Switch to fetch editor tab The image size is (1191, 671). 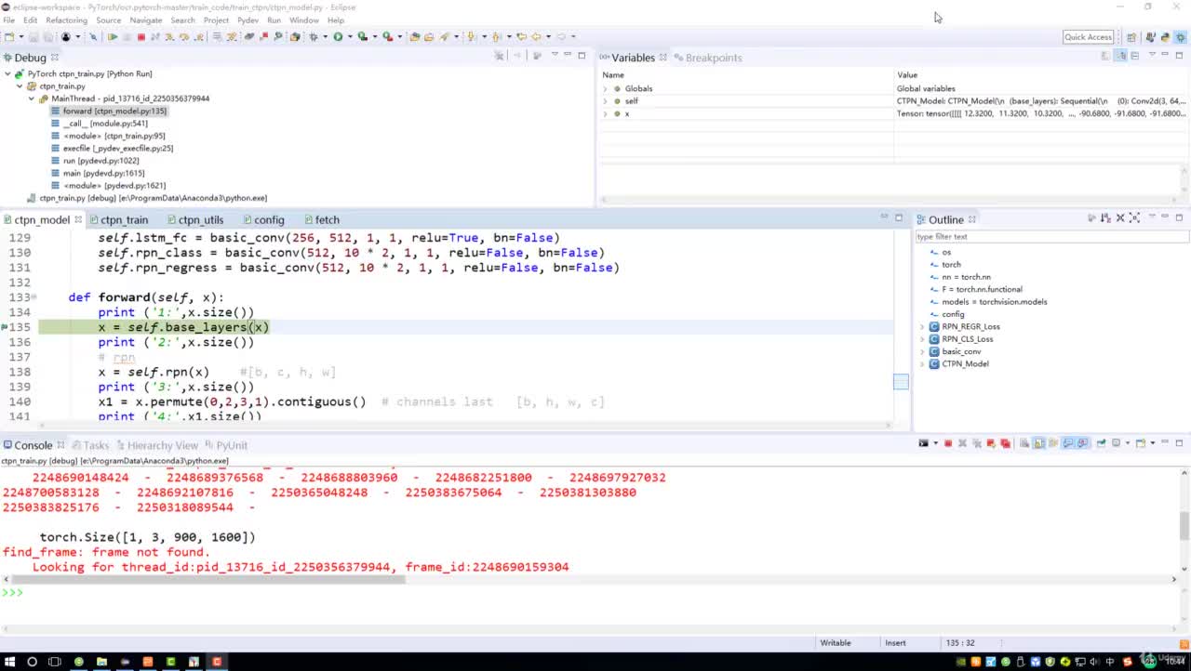pos(327,220)
